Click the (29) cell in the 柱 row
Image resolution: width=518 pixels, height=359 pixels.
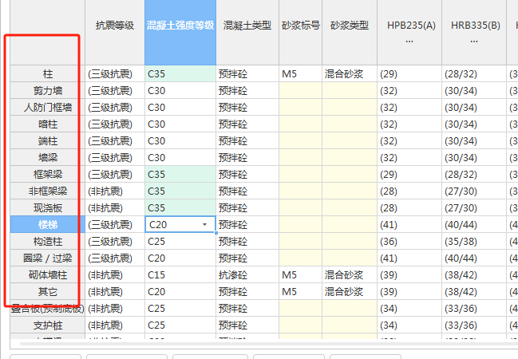pyautogui.click(x=409, y=73)
